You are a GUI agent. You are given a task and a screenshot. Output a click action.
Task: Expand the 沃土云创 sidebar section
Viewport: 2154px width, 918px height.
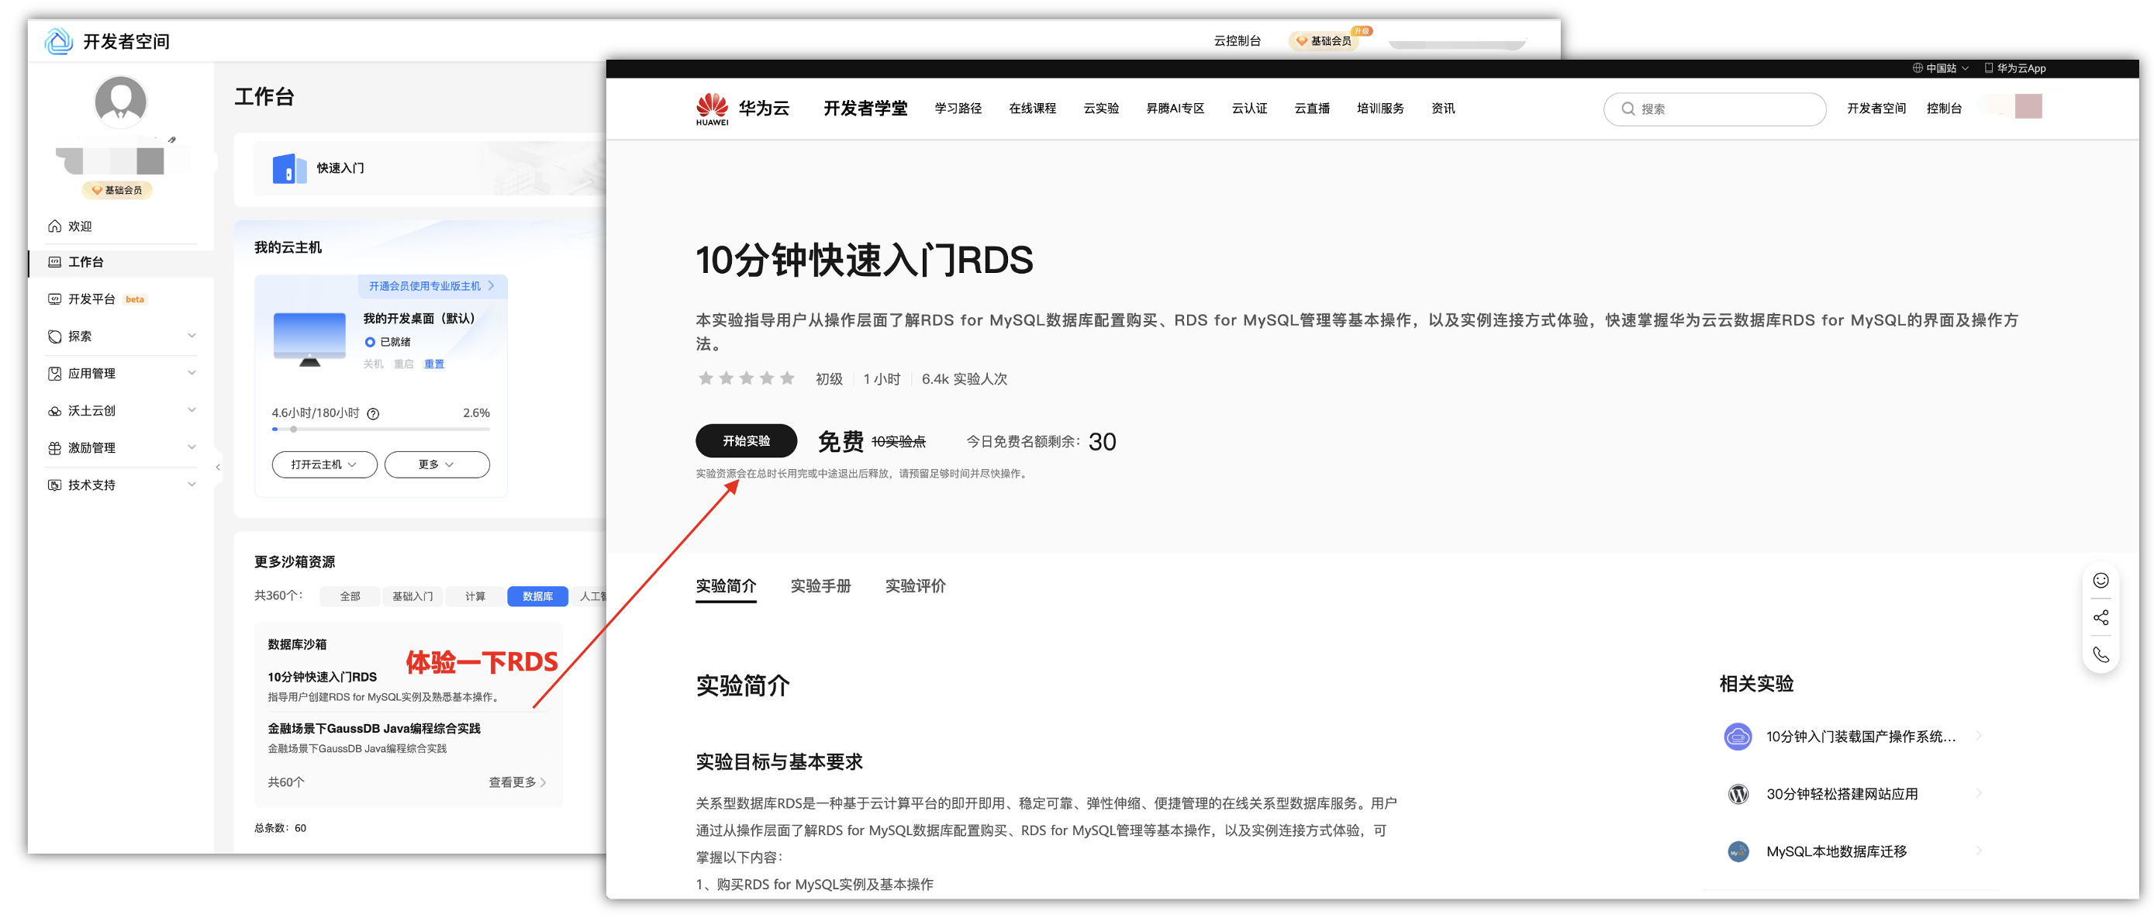point(122,410)
